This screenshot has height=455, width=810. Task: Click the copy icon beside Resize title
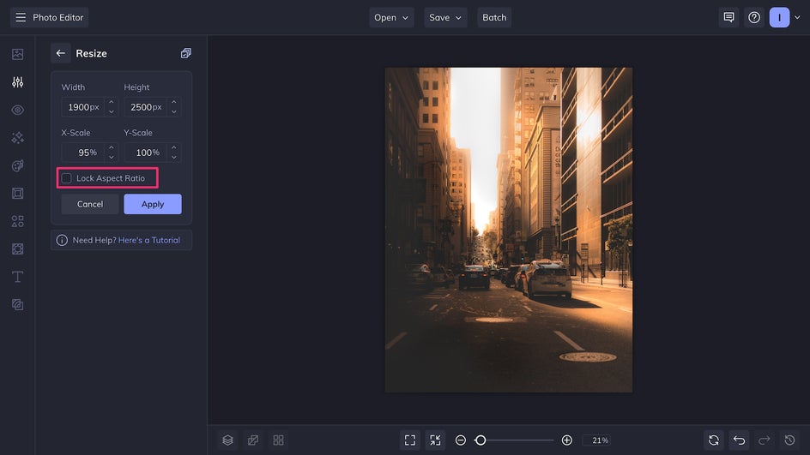click(186, 53)
